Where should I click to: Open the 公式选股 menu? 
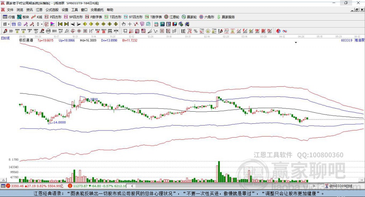point(52,10)
